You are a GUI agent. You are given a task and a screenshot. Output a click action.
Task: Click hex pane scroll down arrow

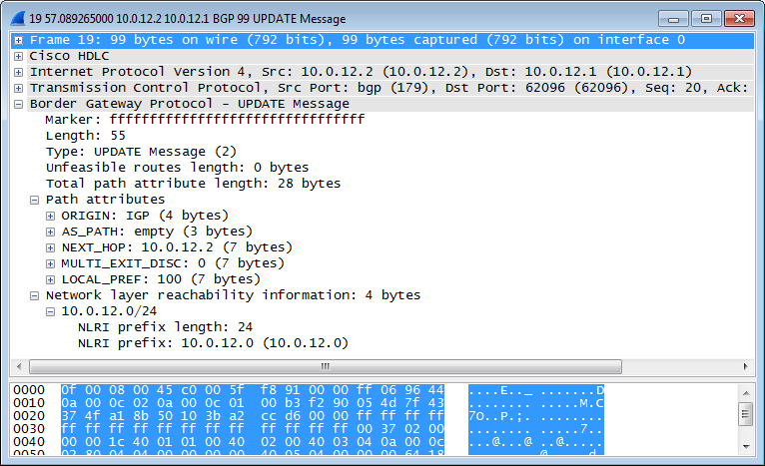click(x=746, y=446)
